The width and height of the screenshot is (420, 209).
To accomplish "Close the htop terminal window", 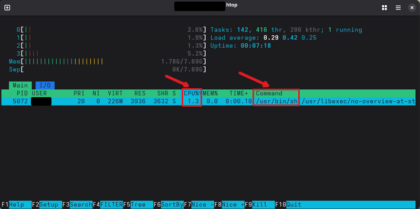I will [x=412, y=8].
